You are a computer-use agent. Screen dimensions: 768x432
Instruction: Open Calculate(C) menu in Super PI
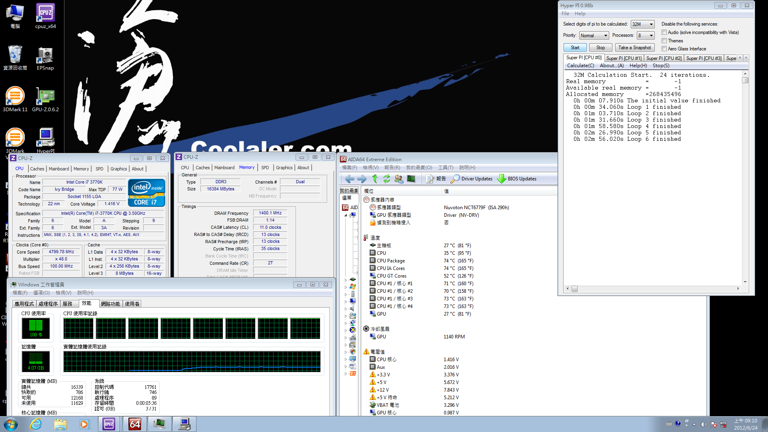point(580,66)
